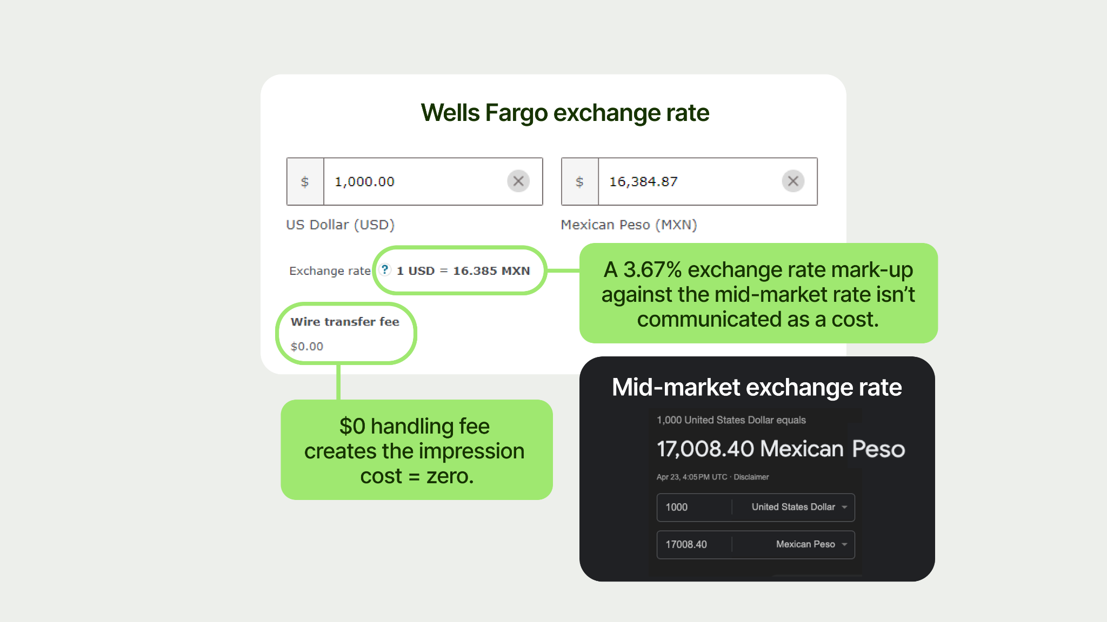Open the United States Dollar currency dropdown

coord(798,507)
